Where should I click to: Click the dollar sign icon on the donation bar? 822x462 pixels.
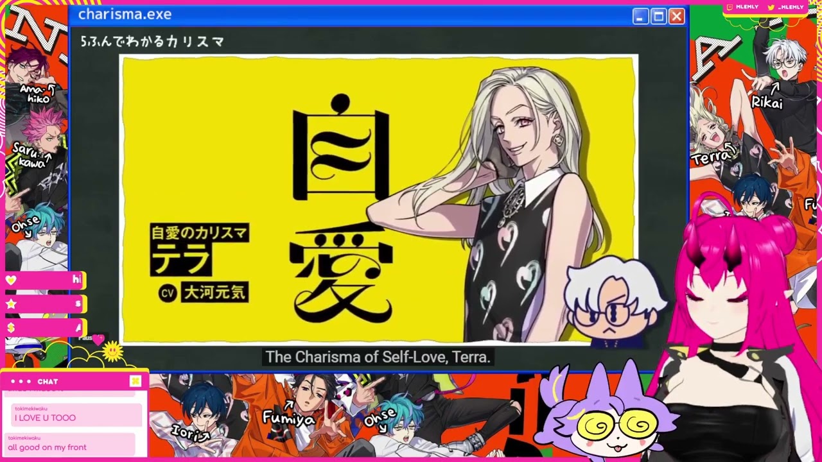11,328
